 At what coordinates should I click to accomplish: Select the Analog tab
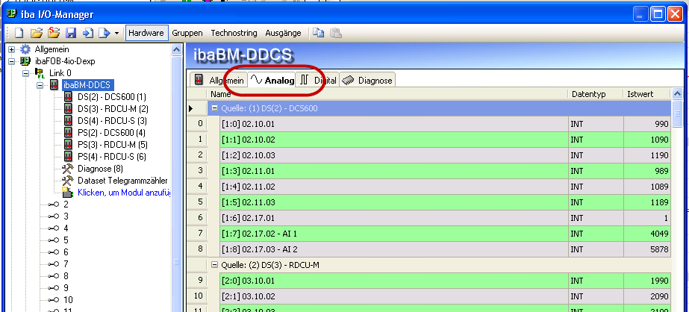pyautogui.click(x=272, y=80)
